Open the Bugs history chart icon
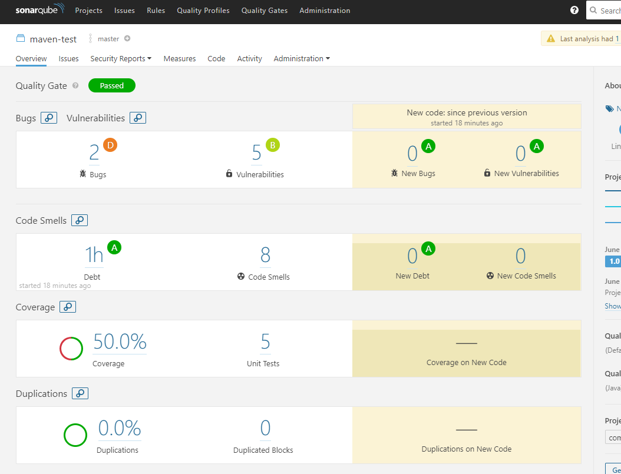The image size is (621, 474). click(49, 118)
